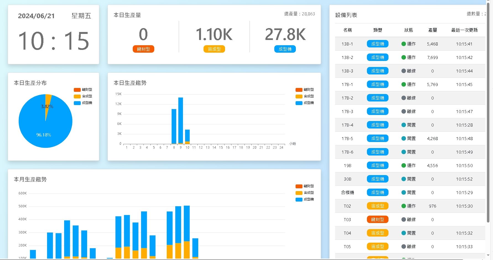Select the 30B device name cell
493x260 pixels.
tap(348, 179)
